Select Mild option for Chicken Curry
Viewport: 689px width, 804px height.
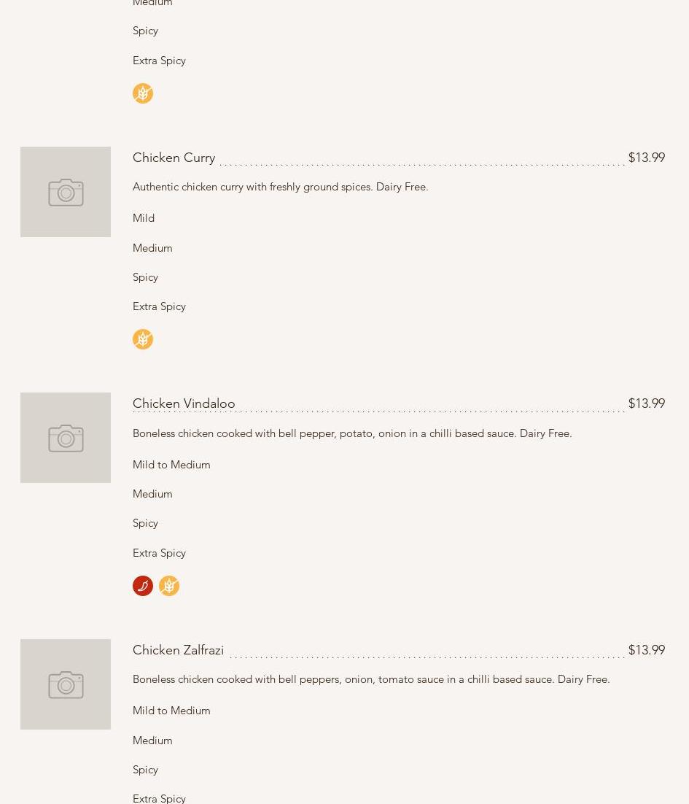[144, 218]
